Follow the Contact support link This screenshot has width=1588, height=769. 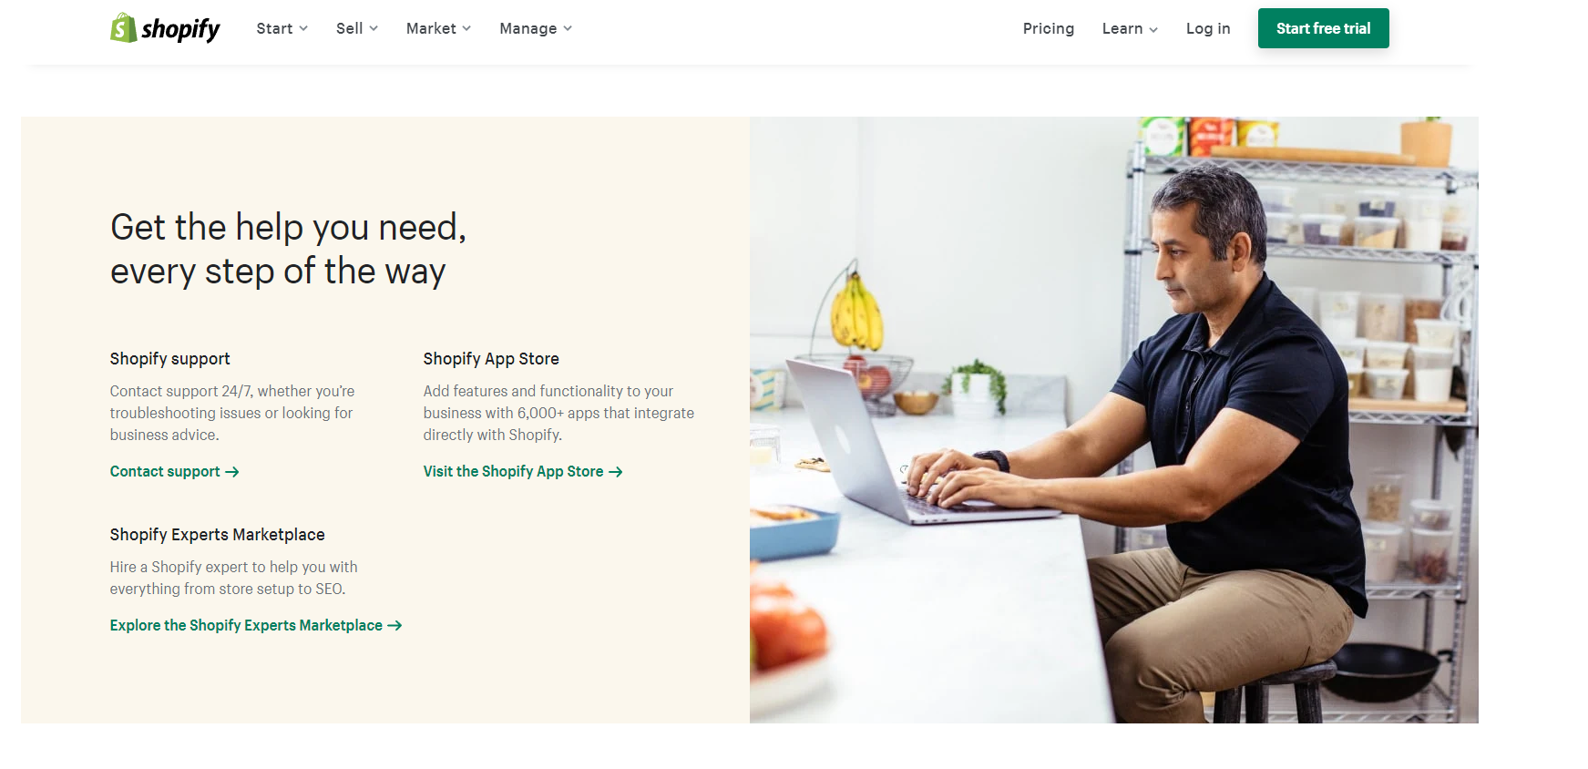(165, 472)
